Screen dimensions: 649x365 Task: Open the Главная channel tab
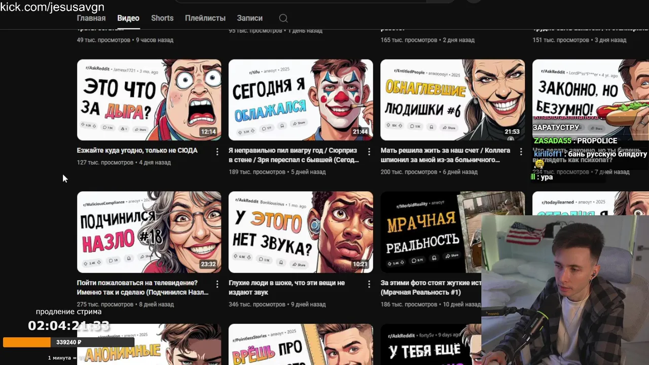91,18
